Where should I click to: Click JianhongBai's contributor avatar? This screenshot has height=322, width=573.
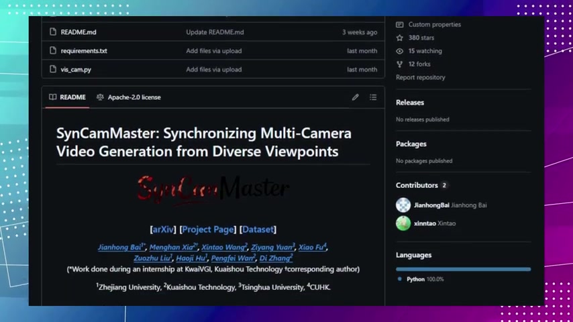tap(403, 205)
